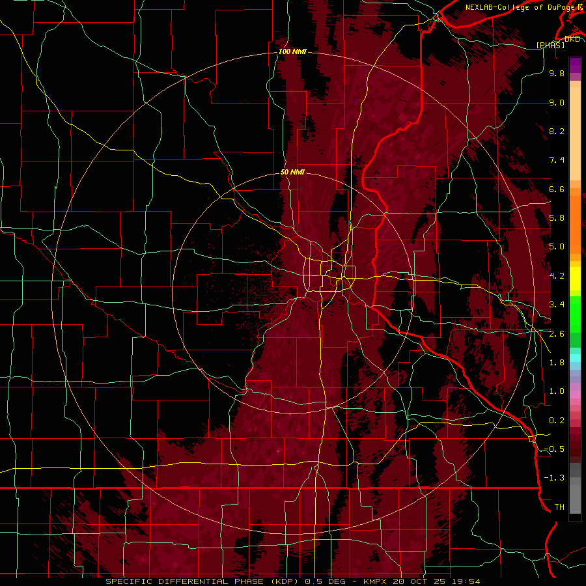Select the -1.3 legend value

[x=554, y=478]
